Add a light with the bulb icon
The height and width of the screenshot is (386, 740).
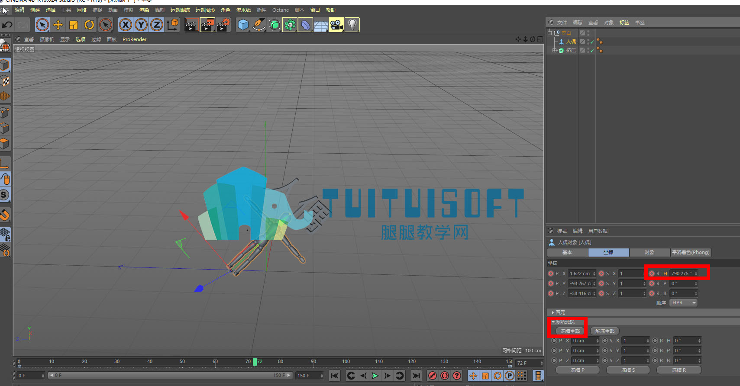click(352, 25)
